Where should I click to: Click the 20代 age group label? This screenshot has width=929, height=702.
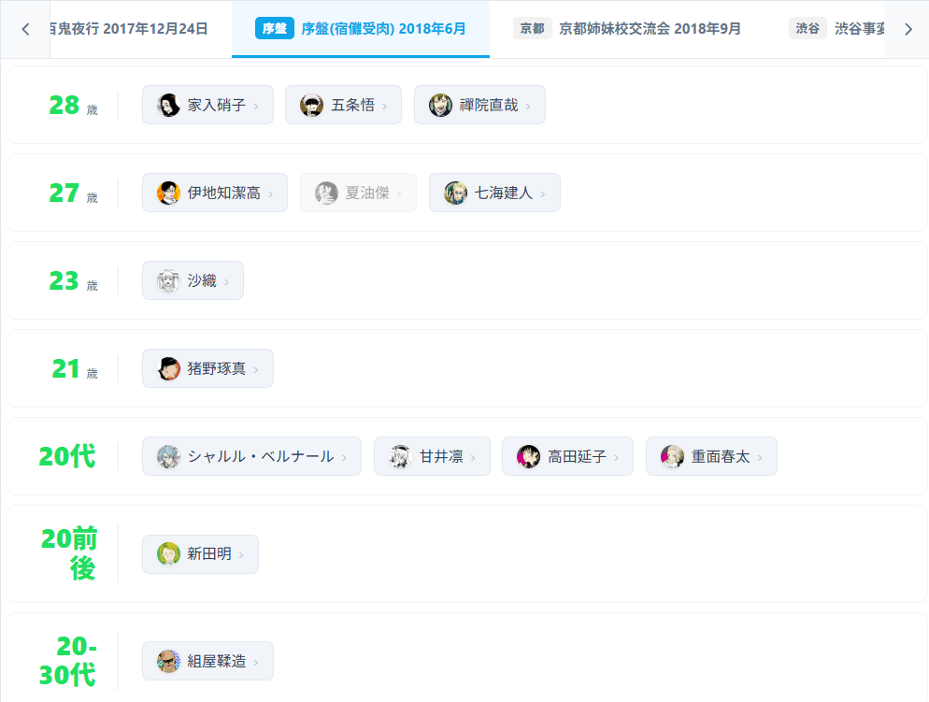(x=67, y=457)
